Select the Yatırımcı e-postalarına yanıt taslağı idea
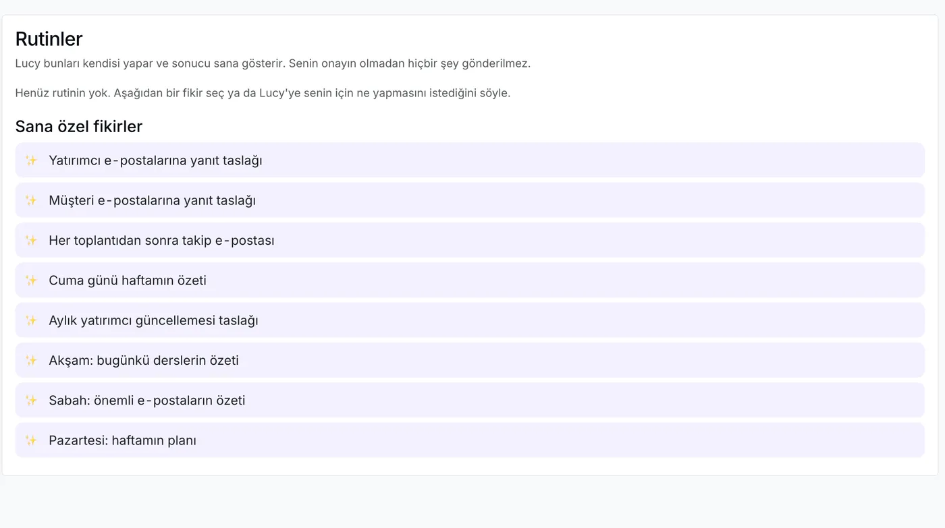945x528 pixels. click(470, 160)
